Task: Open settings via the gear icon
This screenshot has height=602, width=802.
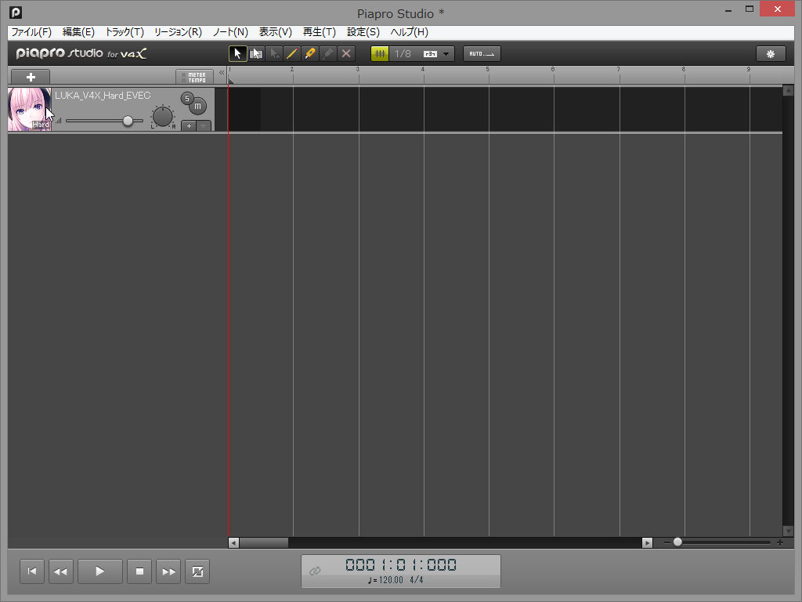Action: pyautogui.click(x=771, y=54)
